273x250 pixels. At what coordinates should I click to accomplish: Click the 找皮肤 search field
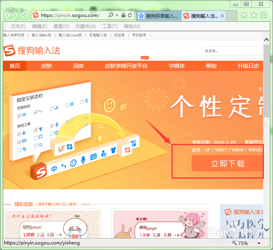click(x=232, y=51)
